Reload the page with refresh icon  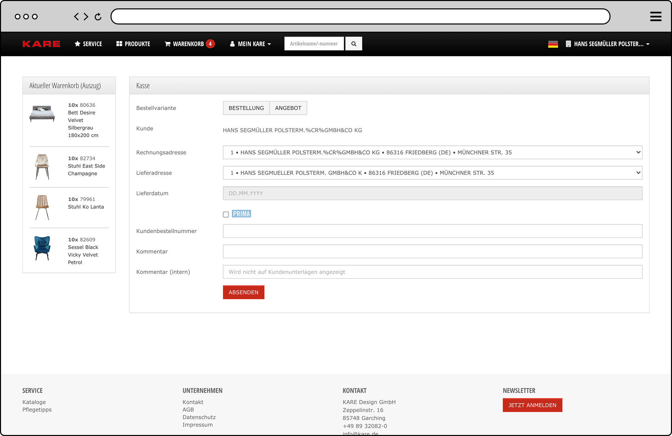click(x=98, y=17)
